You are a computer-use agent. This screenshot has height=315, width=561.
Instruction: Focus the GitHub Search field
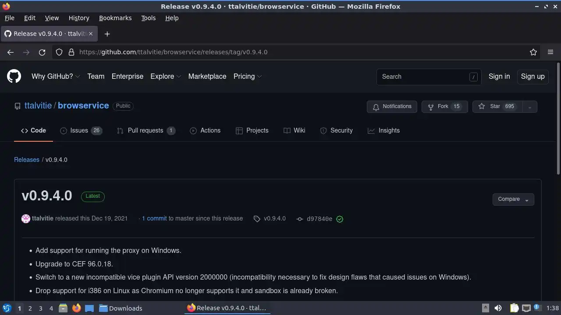[x=429, y=77]
